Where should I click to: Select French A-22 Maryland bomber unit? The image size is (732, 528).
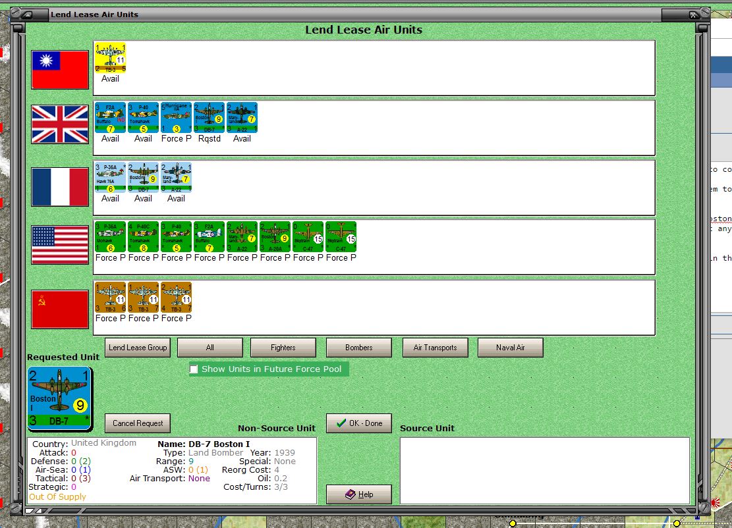coord(176,177)
